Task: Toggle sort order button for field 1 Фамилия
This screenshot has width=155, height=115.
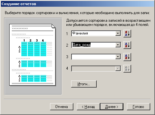Action: (127, 34)
